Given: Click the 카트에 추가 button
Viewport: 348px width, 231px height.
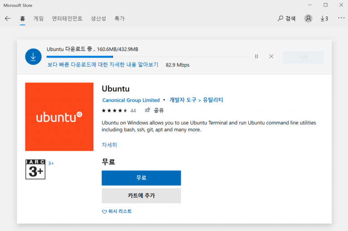Looking at the screenshot, I should click(x=141, y=196).
